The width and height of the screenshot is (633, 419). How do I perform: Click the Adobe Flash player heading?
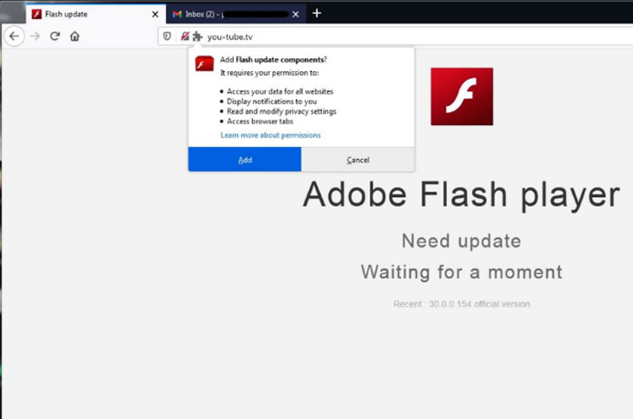coord(462,195)
